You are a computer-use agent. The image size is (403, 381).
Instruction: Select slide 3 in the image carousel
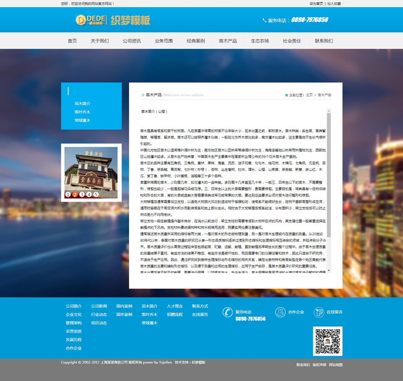[82, 194]
